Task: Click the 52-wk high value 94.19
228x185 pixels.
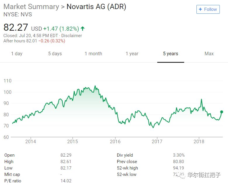Action: (178, 168)
